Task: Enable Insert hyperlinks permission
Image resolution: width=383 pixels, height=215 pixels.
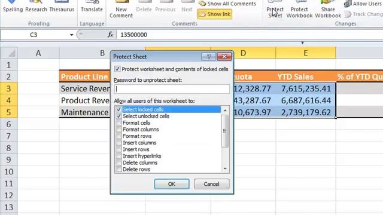Action: 118,156
